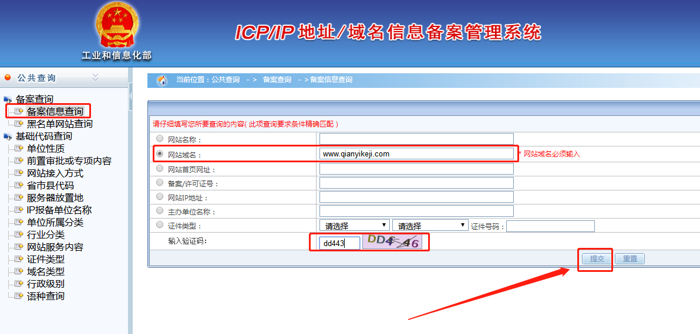This screenshot has height=334, width=700.
Task: Click the icon beside 服务器放置地
Action: tap(19, 197)
